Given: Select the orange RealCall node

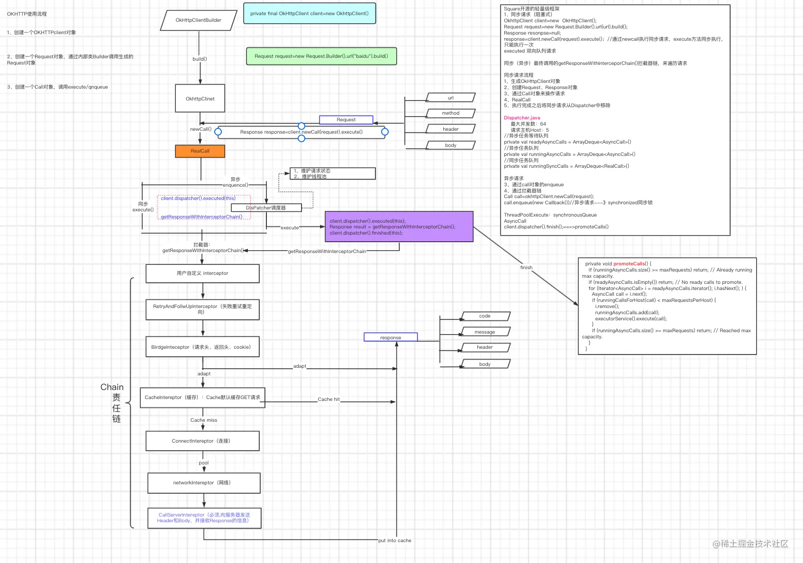Looking at the screenshot, I should click(200, 151).
